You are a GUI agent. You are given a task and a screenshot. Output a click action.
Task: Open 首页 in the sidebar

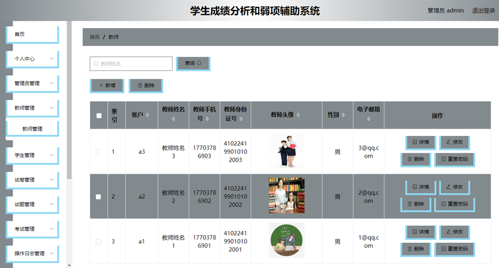point(32,34)
